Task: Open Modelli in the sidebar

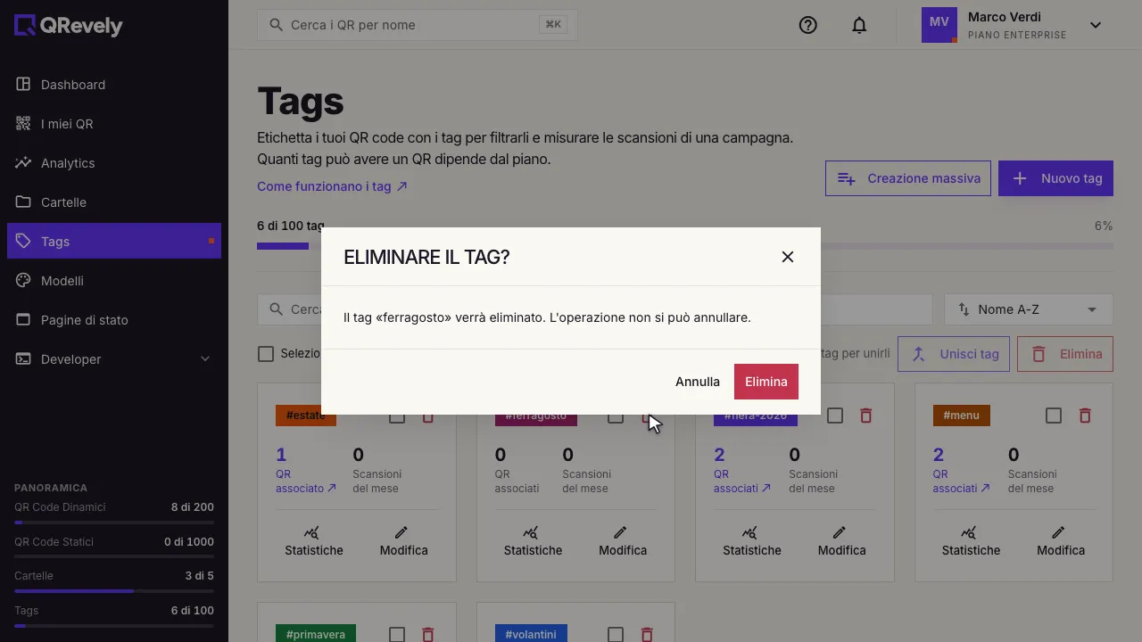Action: tap(114, 281)
